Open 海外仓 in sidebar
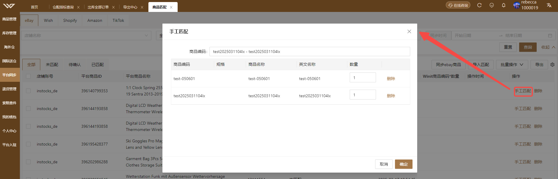Screen dimensions: 558x179 click(x=10, y=47)
